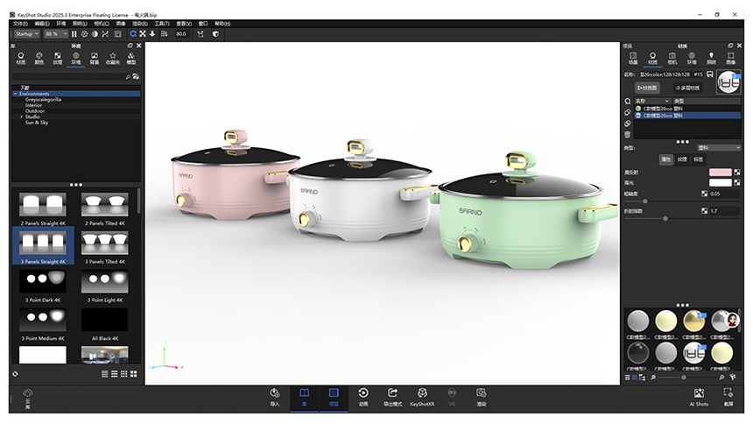Select Greyscalegorilla in the environment tree
753x424 pixels.
43,100
